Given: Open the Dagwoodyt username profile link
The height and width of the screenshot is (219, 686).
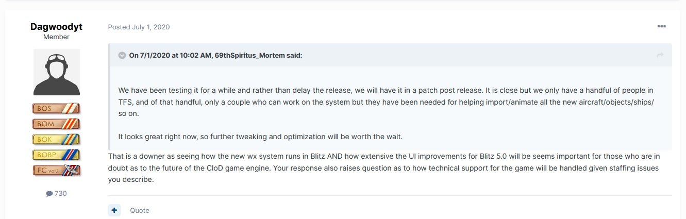Looking at the screenshot, I should click(x=57, y=27).
